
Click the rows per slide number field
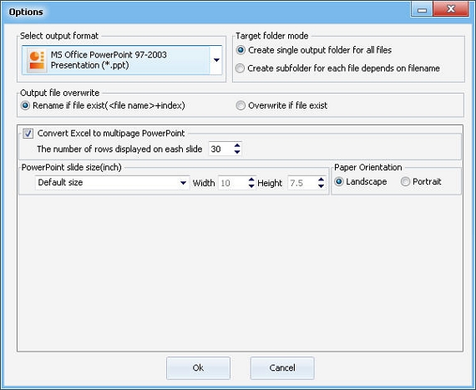pos(221,149)
